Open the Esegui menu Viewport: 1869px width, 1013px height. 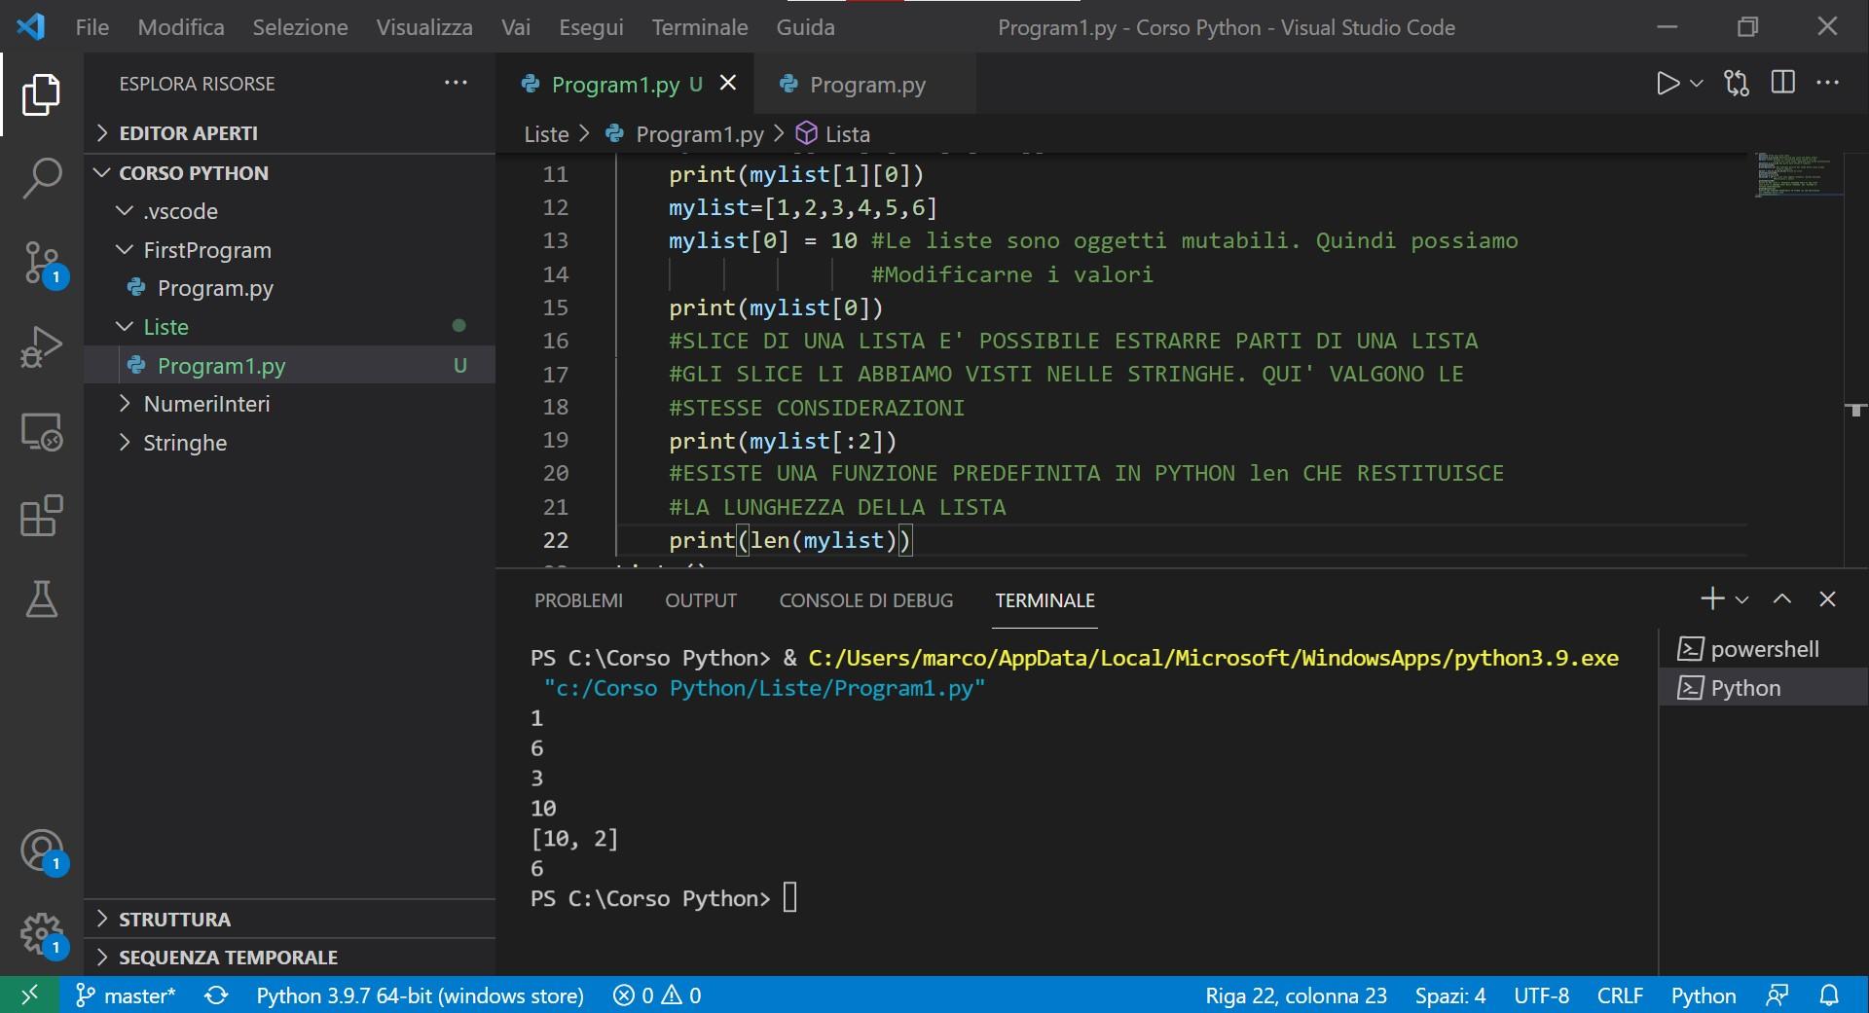click(x=591, y=27)
